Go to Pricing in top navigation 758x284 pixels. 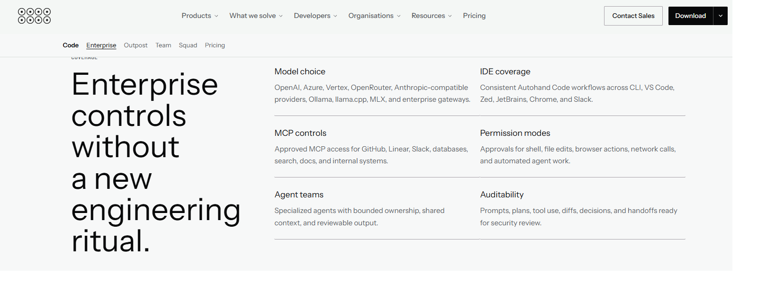click(x=474, y=16)
